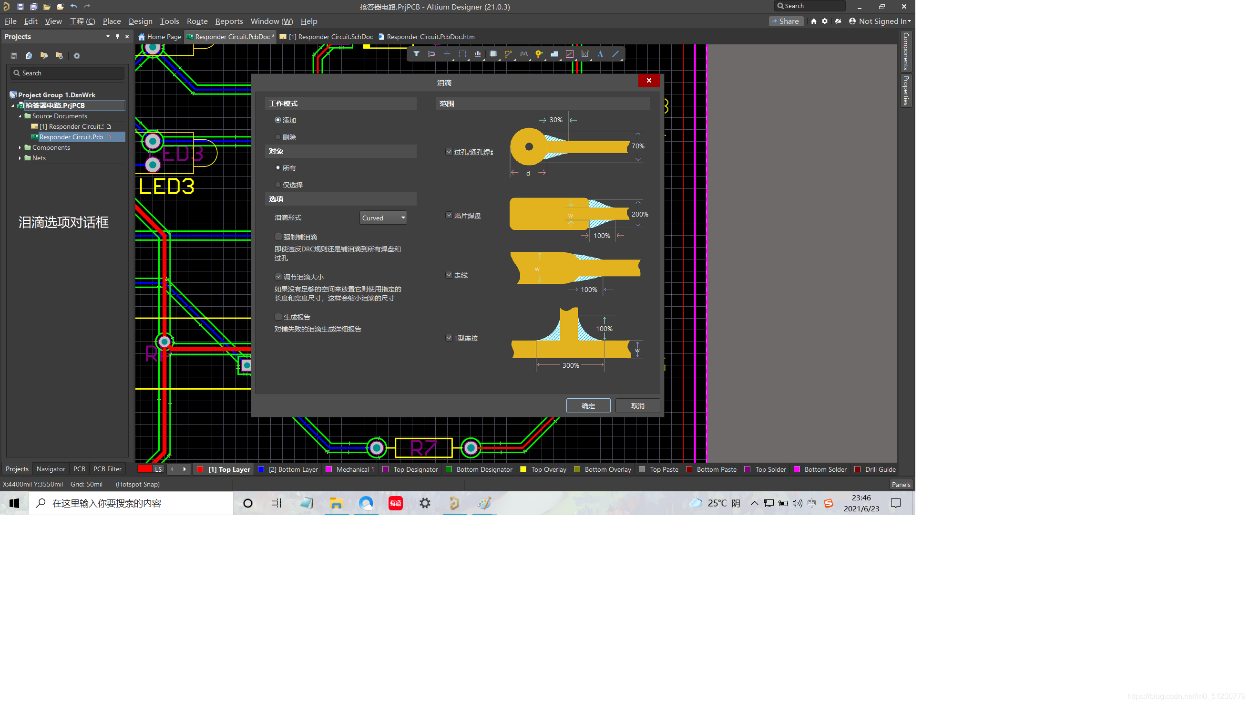Select the place string text tool

pyautogui.click(x=600, y=54)
